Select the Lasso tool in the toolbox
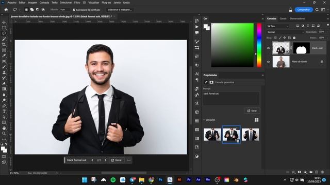The image size is (330, 185). tap(4, 33)
